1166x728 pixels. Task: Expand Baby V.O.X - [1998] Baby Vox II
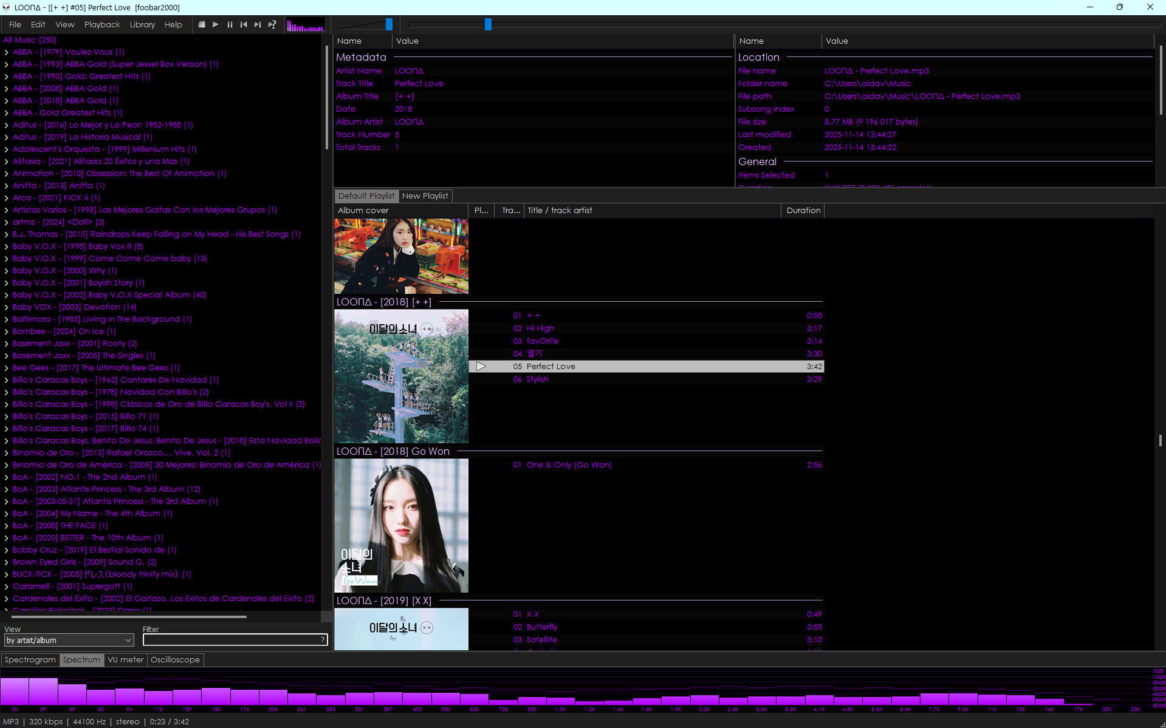[7, 247]
